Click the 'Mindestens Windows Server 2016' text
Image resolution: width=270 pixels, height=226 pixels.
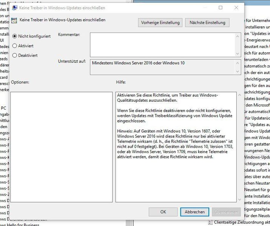click(138, 63)
